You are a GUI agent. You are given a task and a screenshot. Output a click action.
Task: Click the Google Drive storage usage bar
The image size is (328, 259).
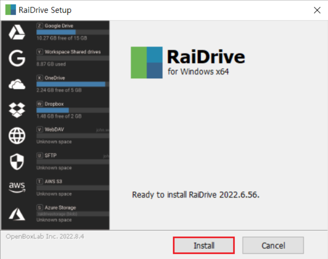pyautogui.click(x=72, y=32)
